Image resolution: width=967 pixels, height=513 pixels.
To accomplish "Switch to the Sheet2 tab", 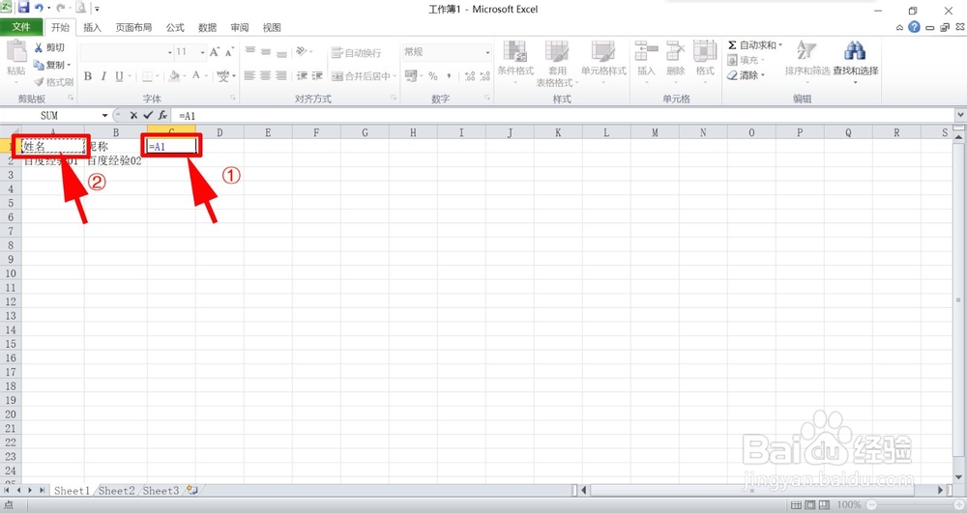I will [117, 491].
